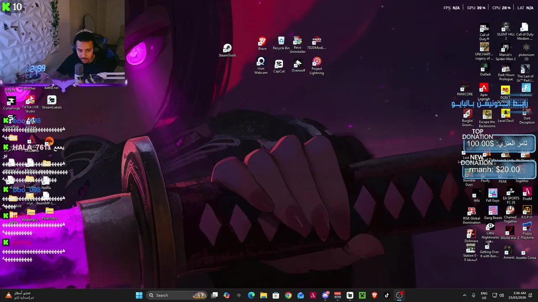Click the taskbar Search box
The width and height of the screenshot is (538, 302).
(177, 295)
